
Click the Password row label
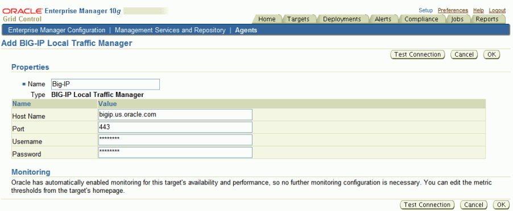(27, 154)
